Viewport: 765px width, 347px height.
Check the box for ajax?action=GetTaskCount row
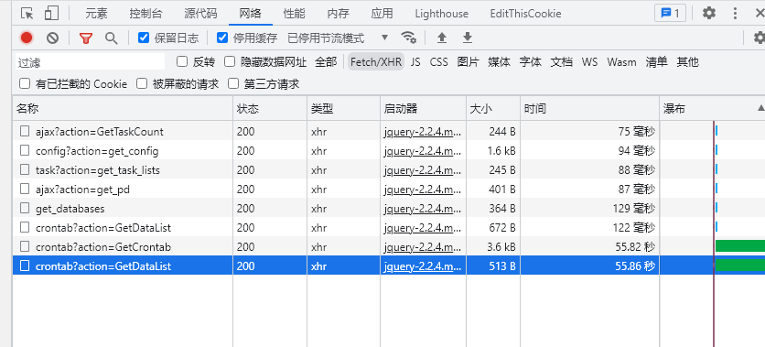coord(25,131)
